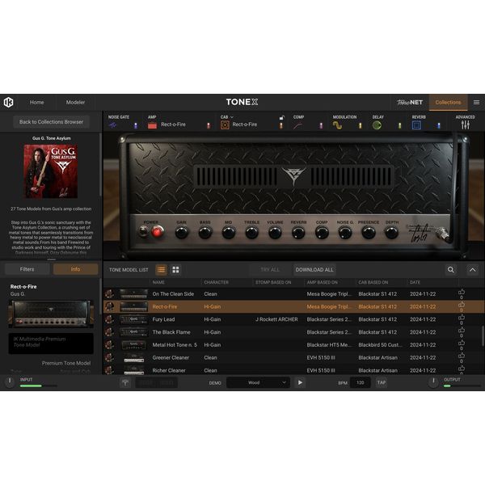Open search in tone model list
Screen dimensions: 485x485
(451, 270)
